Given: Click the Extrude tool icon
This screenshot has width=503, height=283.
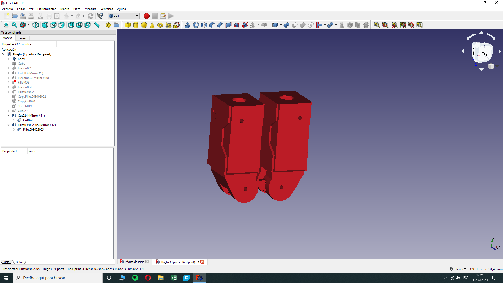Looking at the screenshot, I should click(x=188, y=25).
